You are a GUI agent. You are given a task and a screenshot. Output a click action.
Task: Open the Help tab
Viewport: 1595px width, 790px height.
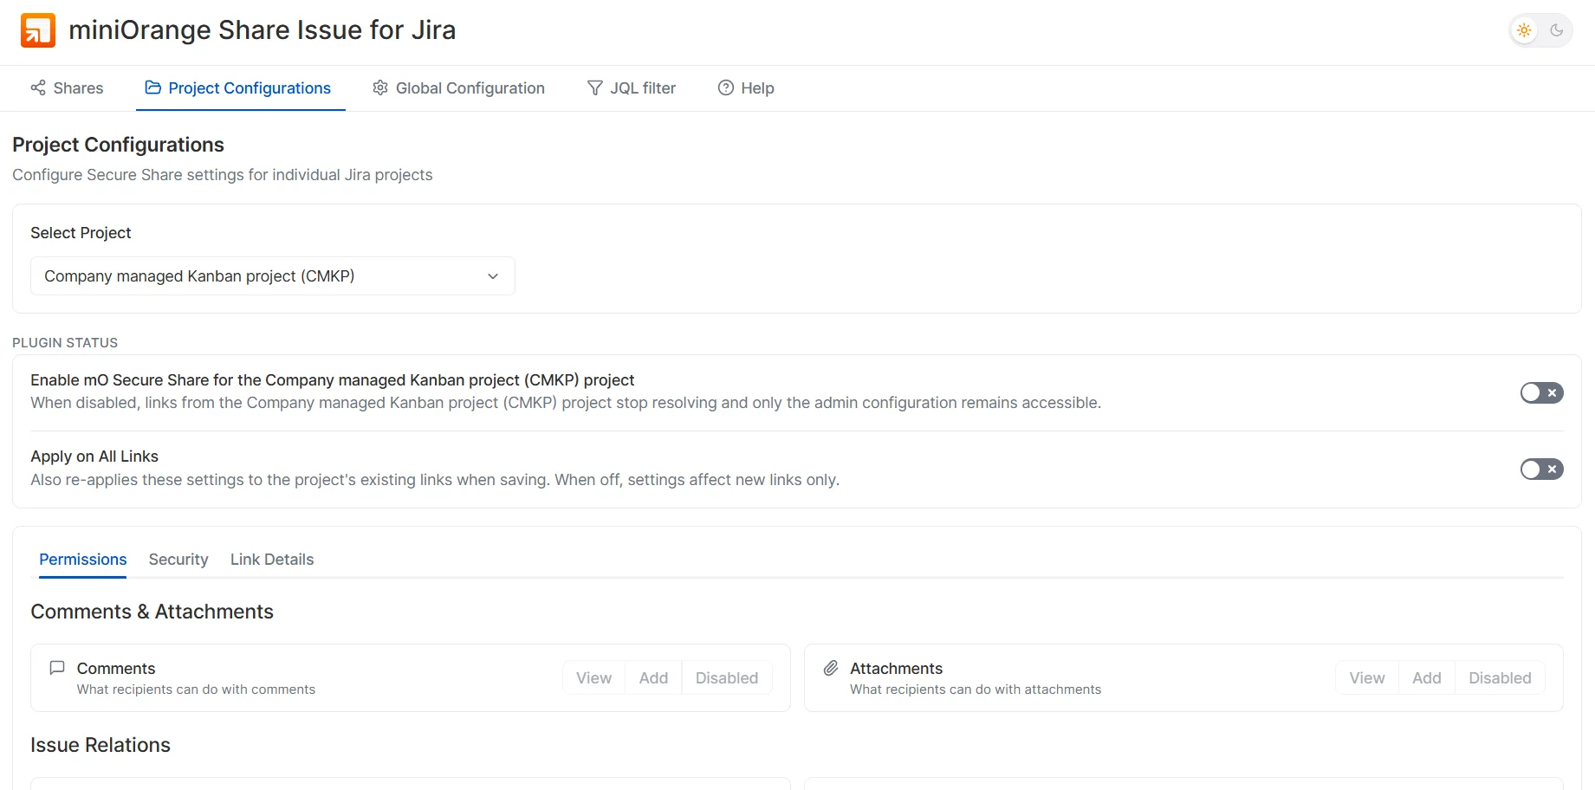[x=746, y=88]
